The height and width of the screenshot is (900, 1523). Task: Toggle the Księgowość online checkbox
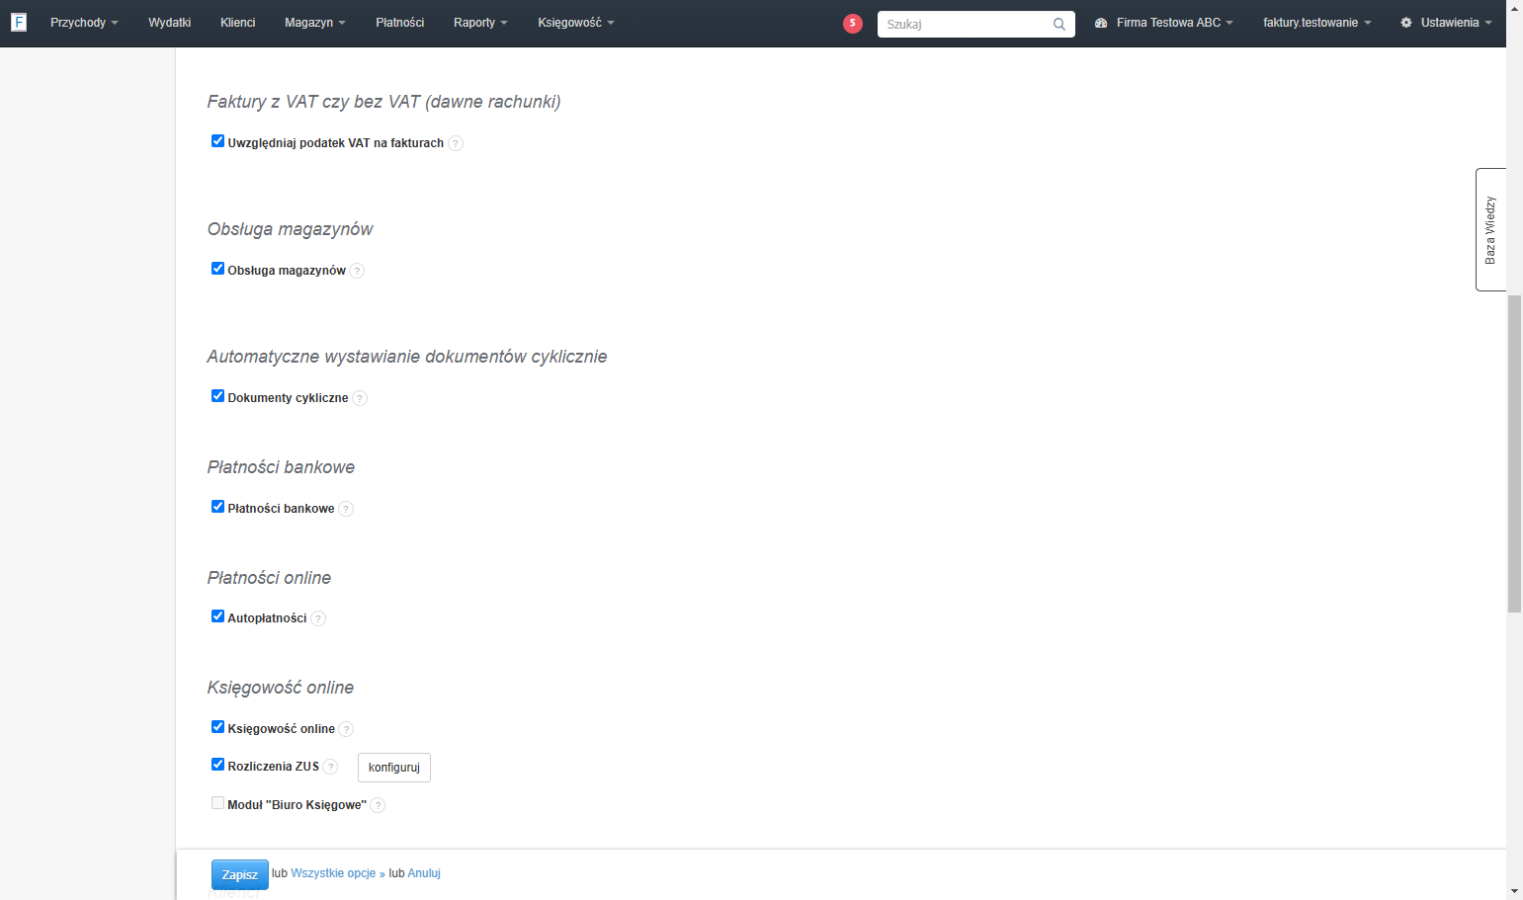[217, 727]
